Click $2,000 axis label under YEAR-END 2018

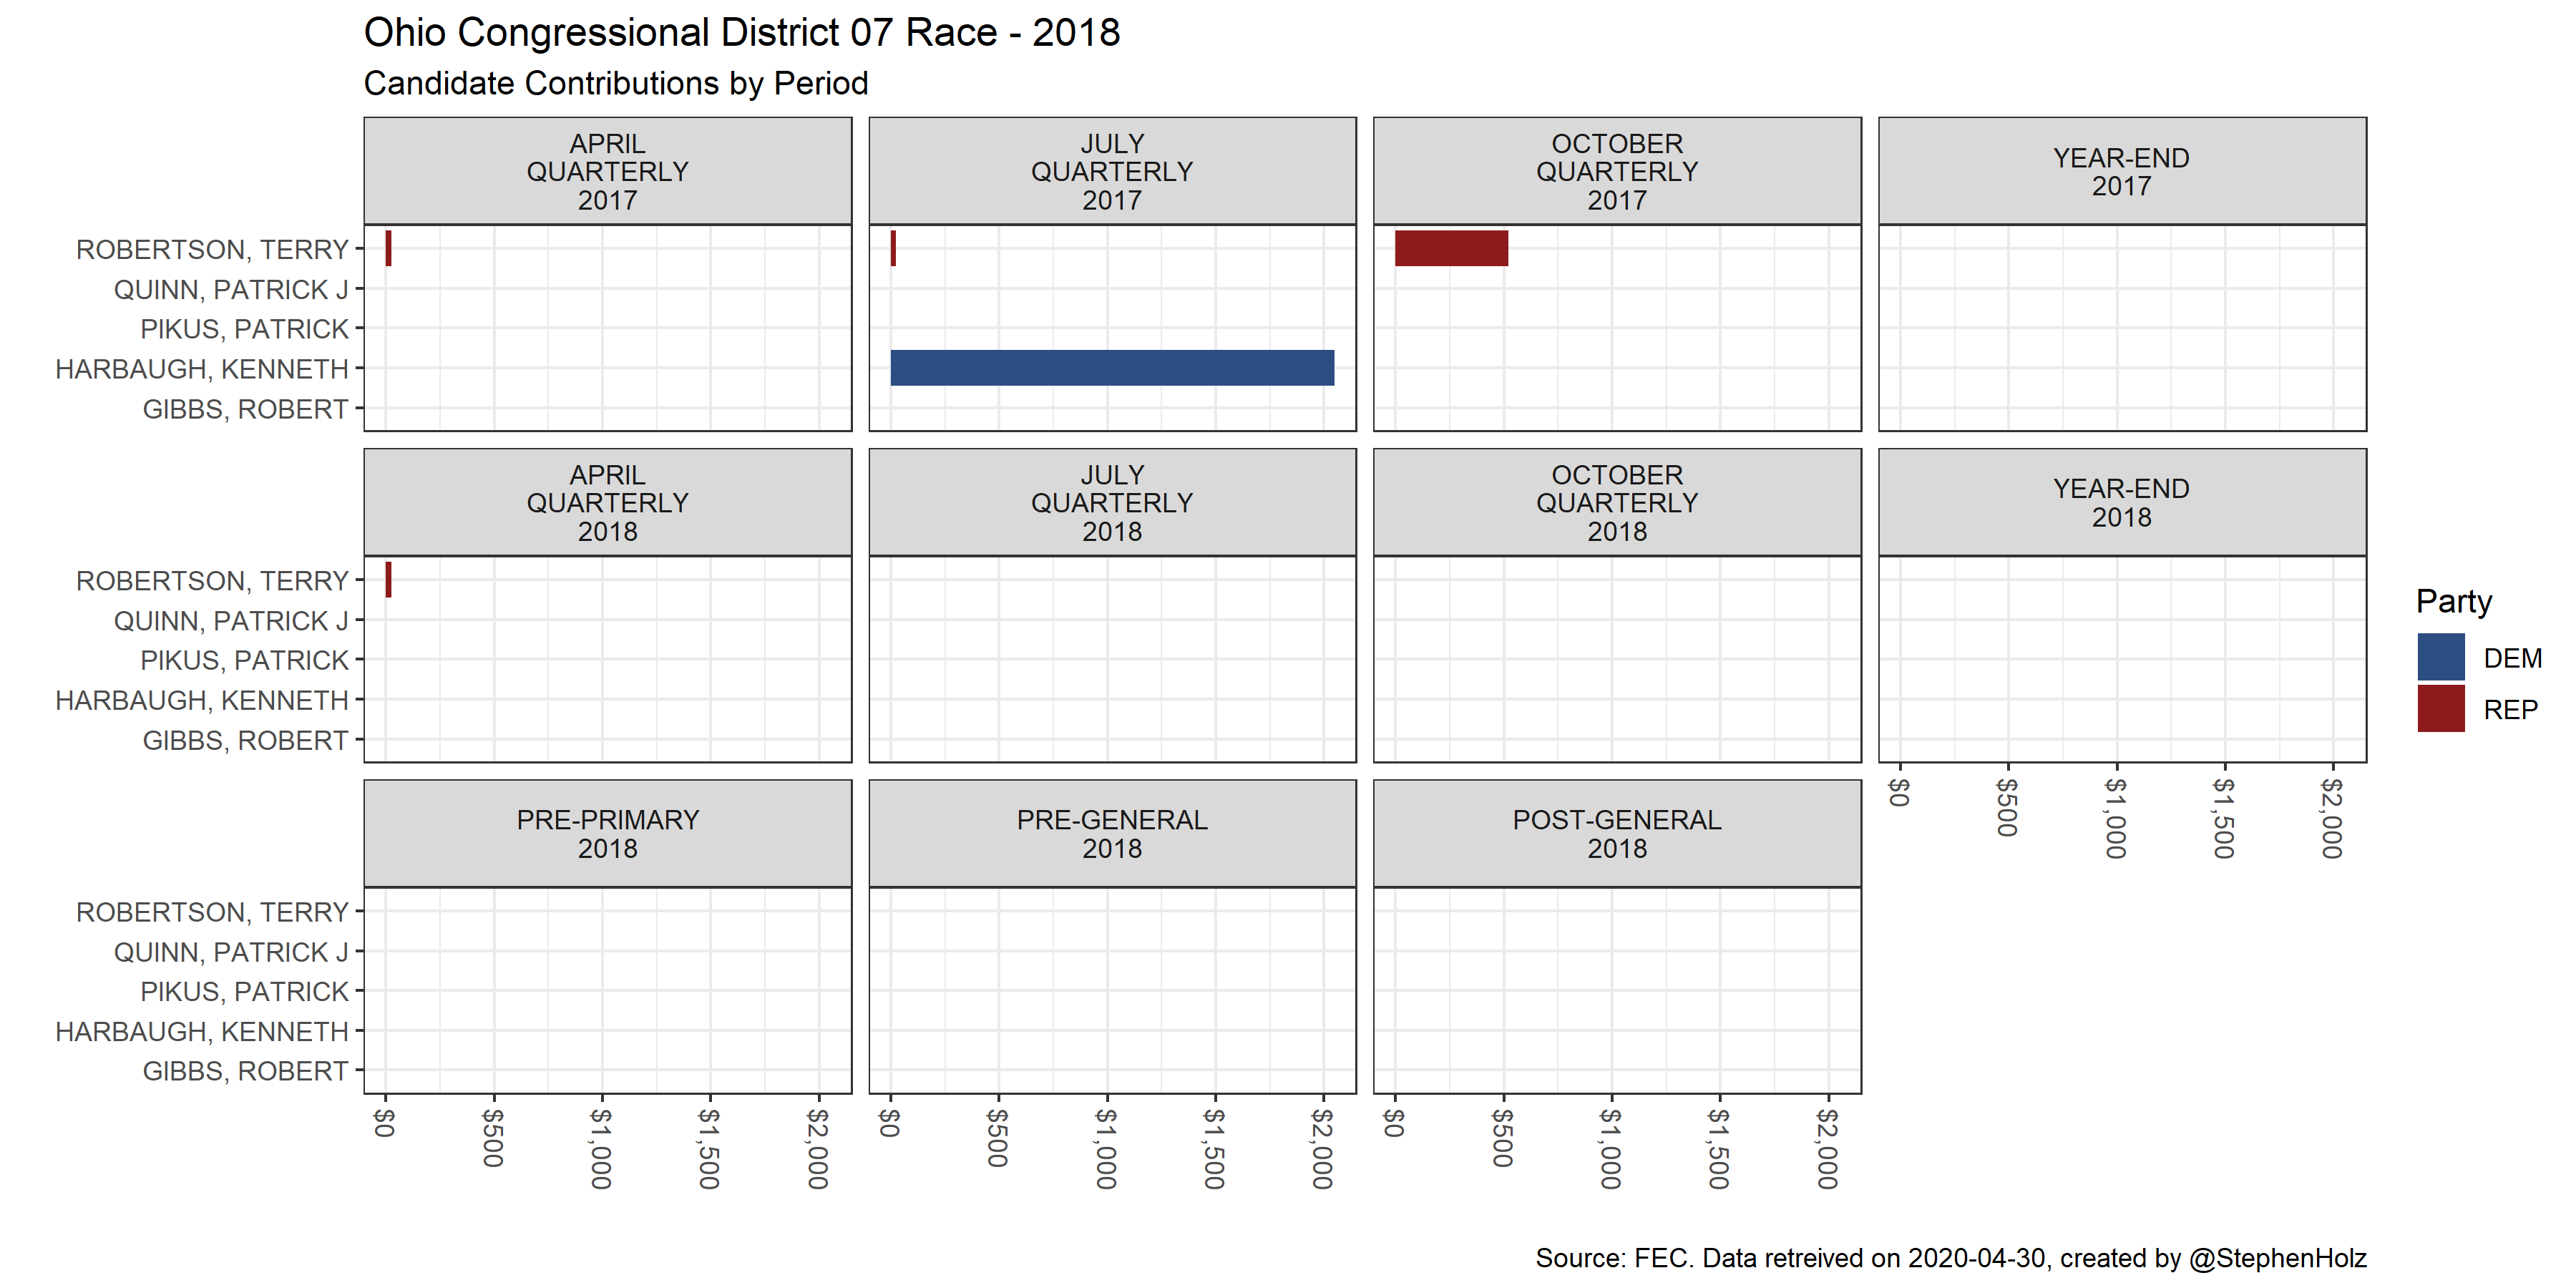click(2331, 818)
